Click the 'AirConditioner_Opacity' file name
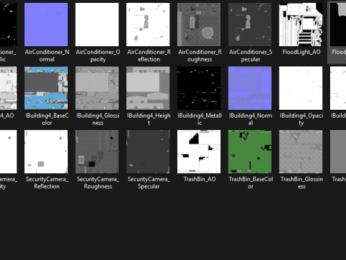346x260 pixels. pos(98,56)
